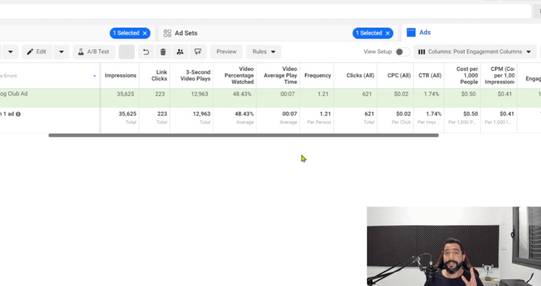The width and height of the screenshot is (541, 286).
Task: Click 48.43% value in the ad row
Action: click(x=242, y=94)
